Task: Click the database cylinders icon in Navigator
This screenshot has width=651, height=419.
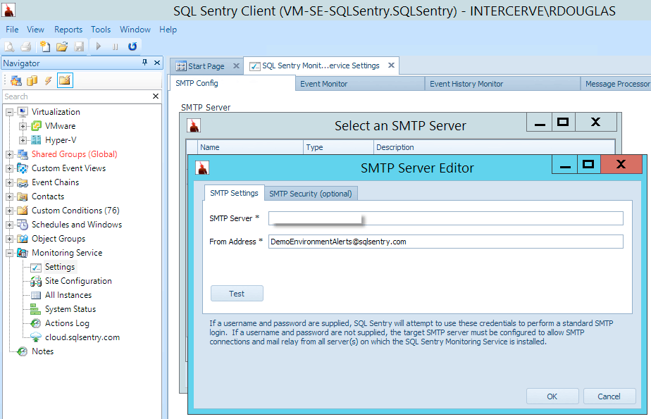Action: (x=32, y=80)
